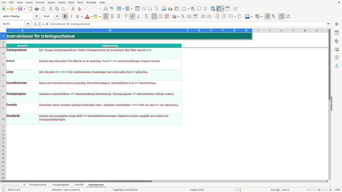Toggle Italic formatting
The height and width of the screenshot is (192, 342).
[72, 16]
